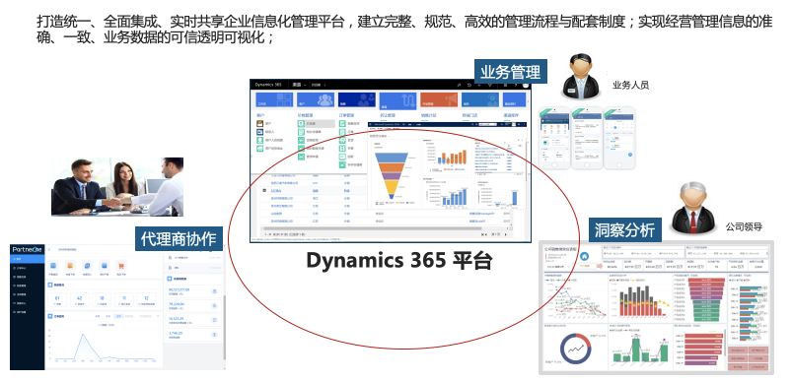Screen dimensions: 792x382
Task: Open the stat card showing 61
Action: click(57, 300)
